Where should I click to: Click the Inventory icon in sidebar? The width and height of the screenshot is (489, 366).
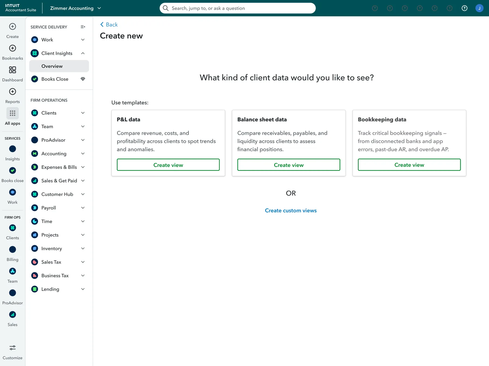coord(35,248)
